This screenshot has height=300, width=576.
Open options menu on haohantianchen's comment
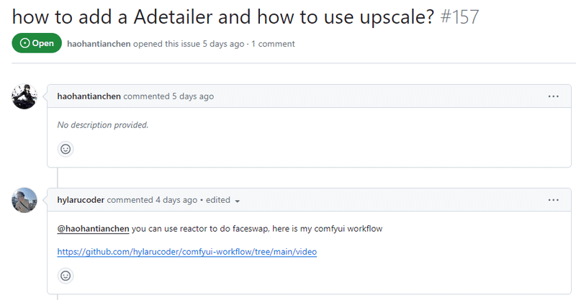click(x=553, y=96)
